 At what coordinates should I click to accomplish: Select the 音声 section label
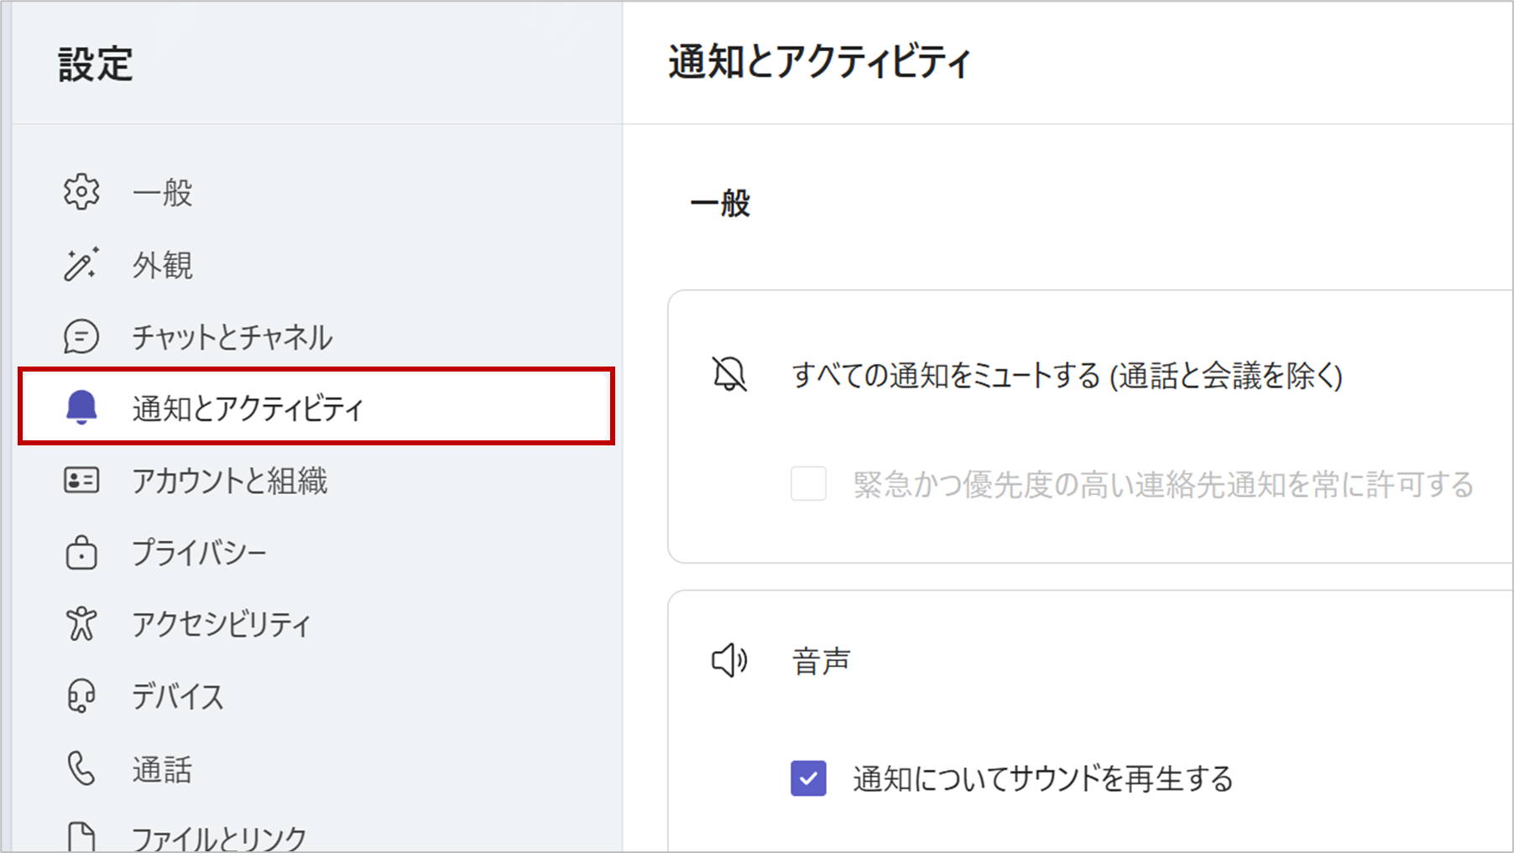(x=821, y=660)
